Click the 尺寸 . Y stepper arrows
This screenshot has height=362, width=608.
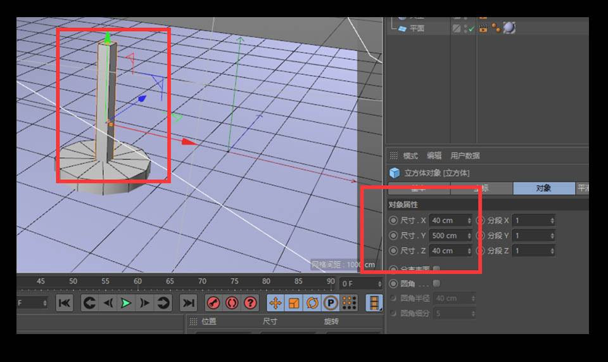click(x=469, y=235)
